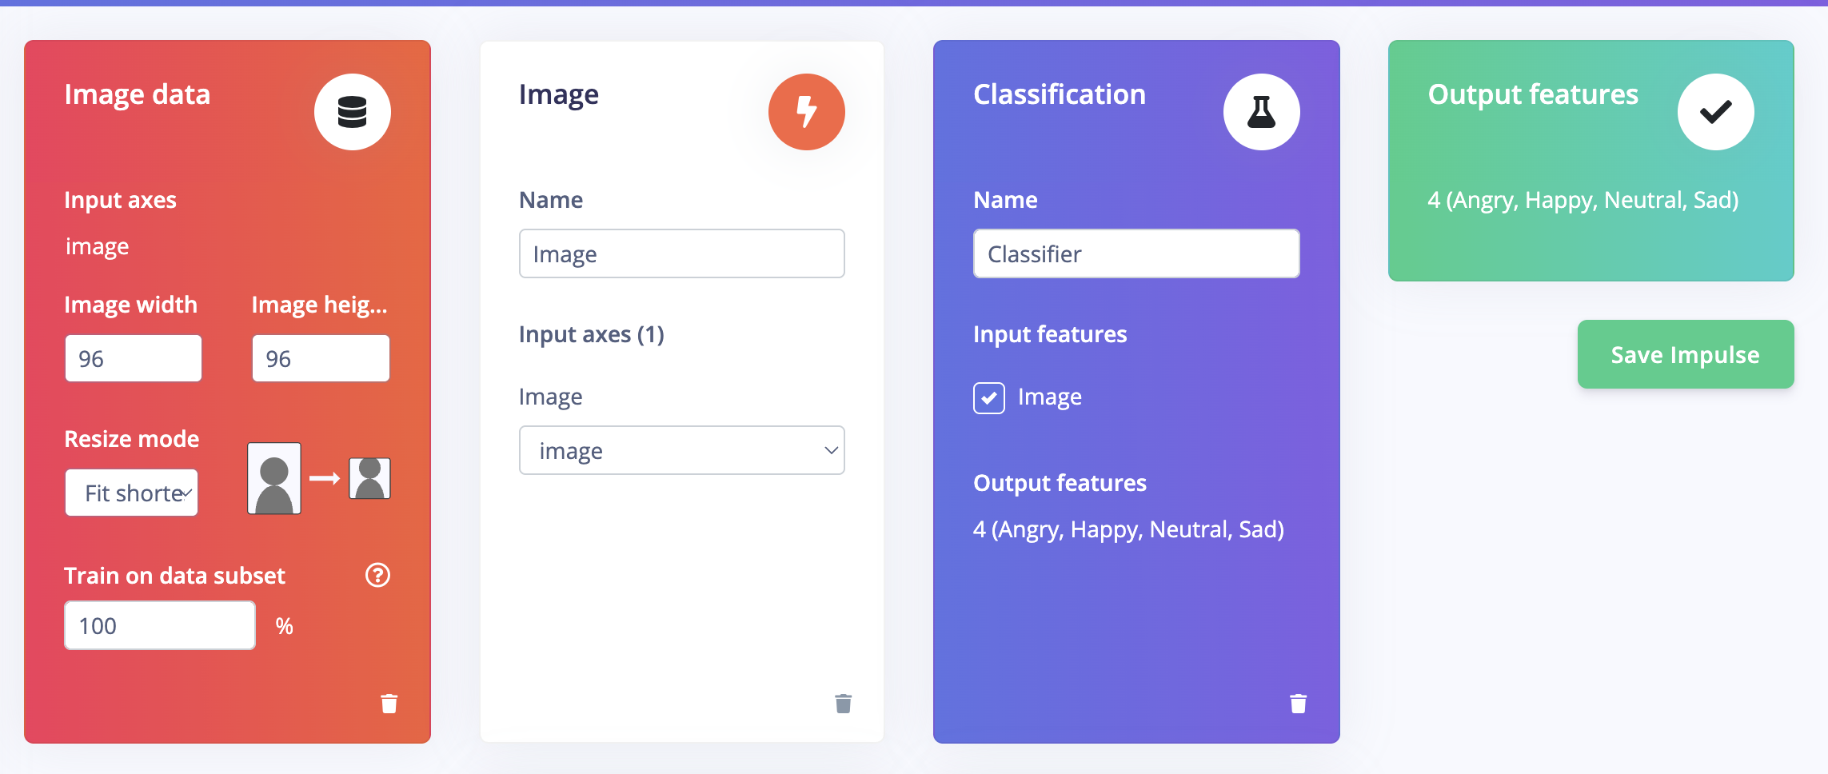This screenshot has width=1828, height=774.
Task: Click the '%' unit next to subset field
Action: click(284, 626)
